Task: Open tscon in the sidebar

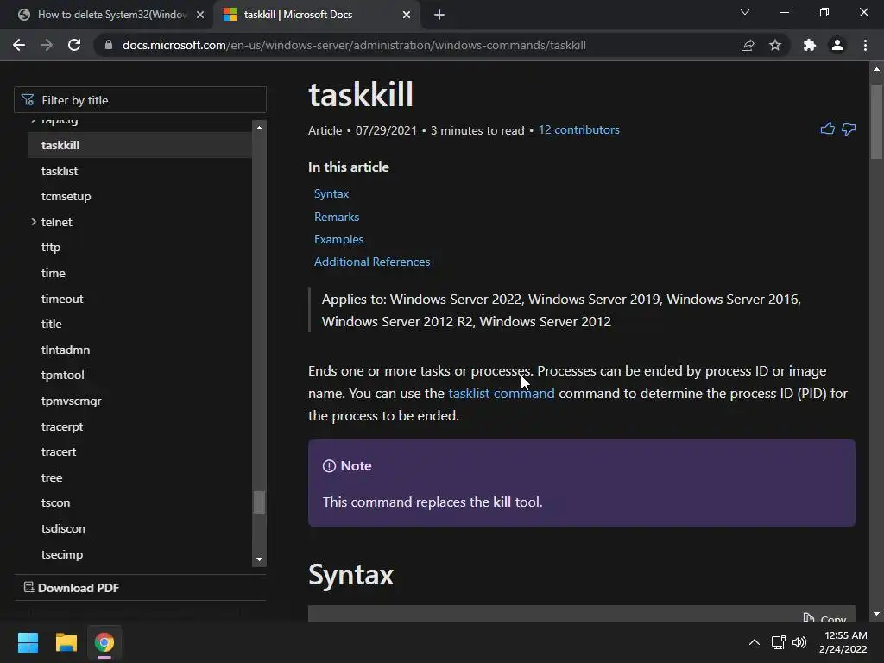Action: 56,502
